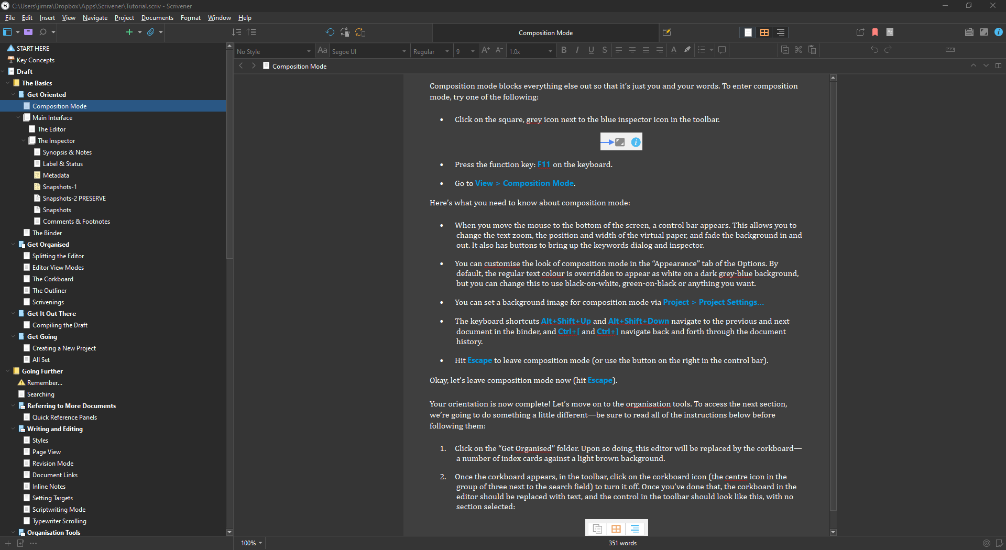The width and height of the screenshot is (1006, 550).
Task: Open the Format menu
Action: tap(191, 18)
